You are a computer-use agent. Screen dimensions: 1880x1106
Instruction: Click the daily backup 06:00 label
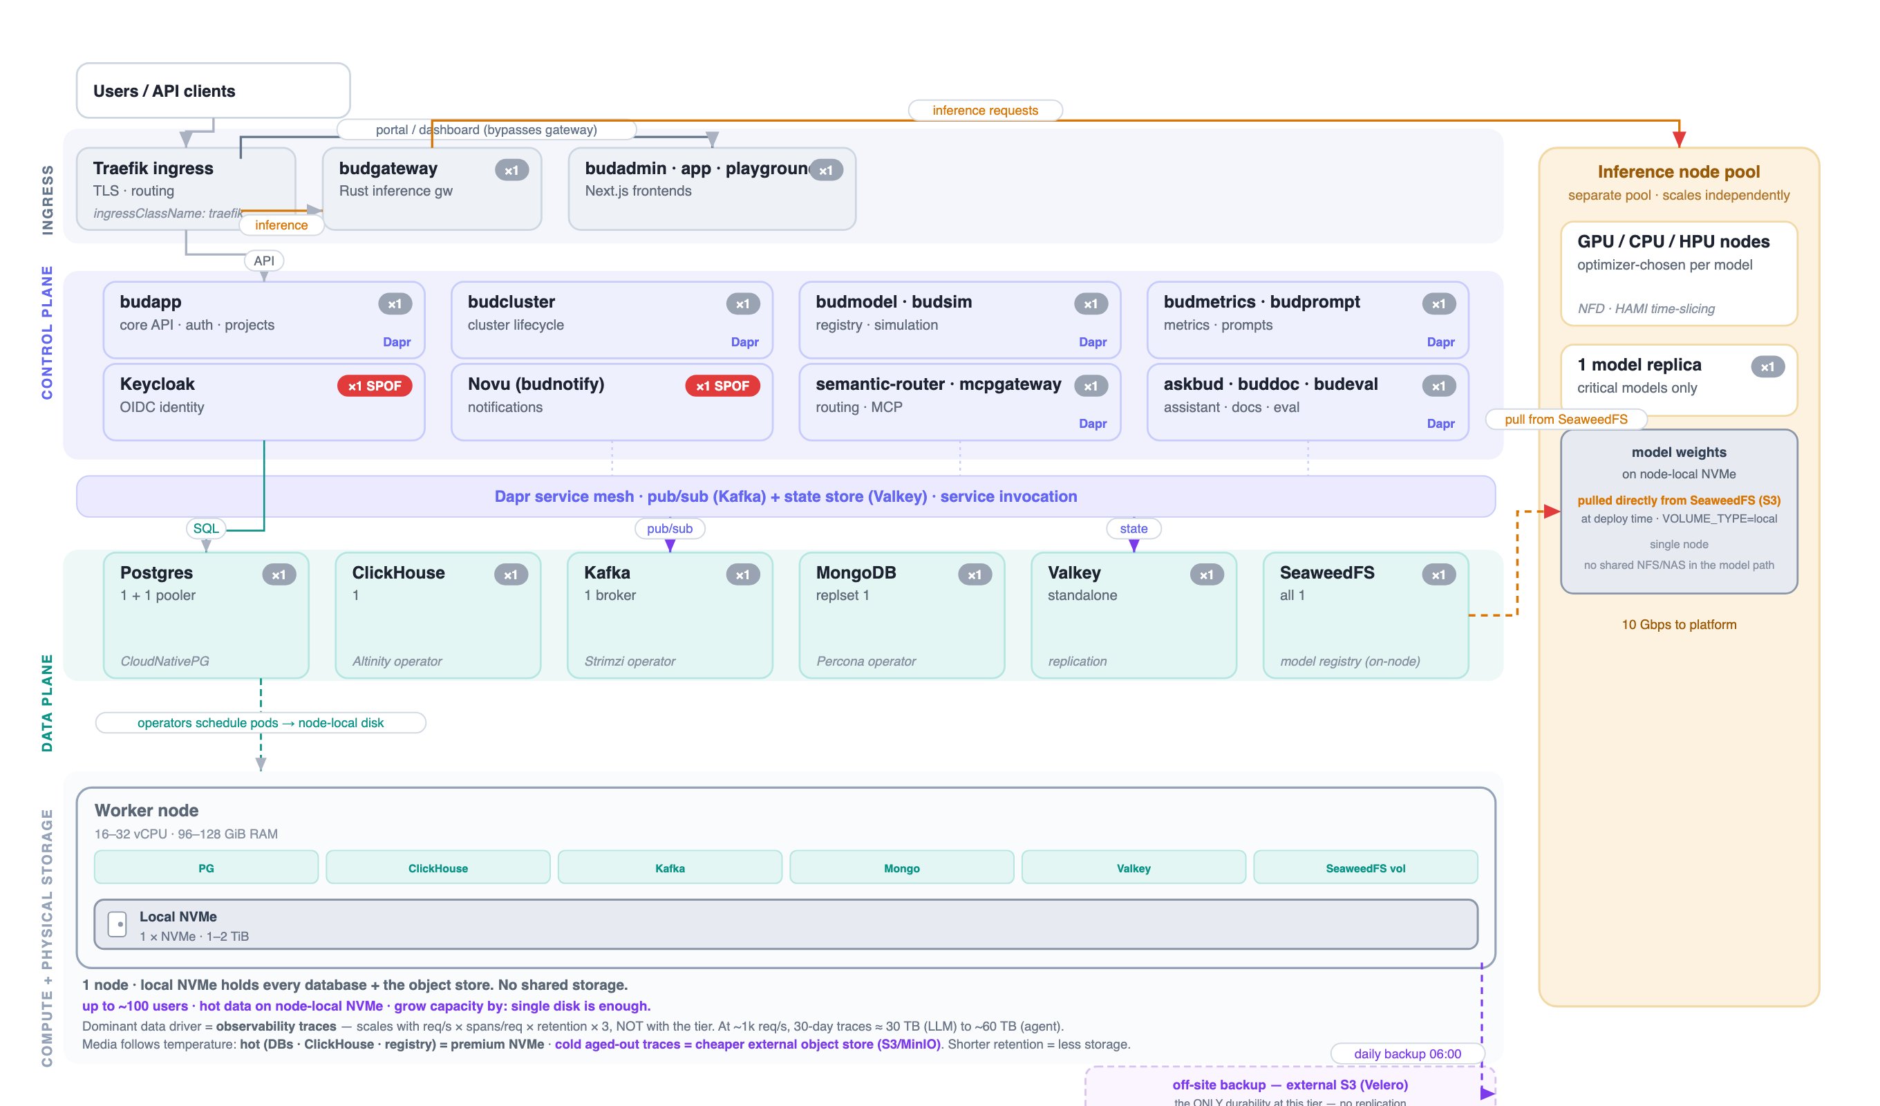point(1407,1053)
